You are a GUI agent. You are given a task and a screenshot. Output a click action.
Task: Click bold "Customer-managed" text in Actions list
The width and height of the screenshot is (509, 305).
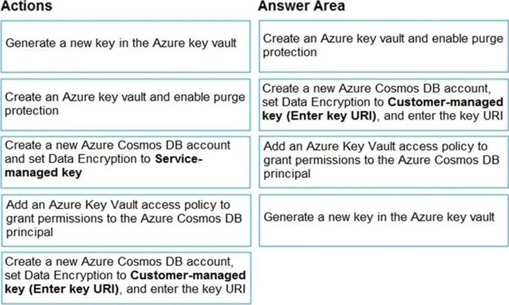(188, 275)
